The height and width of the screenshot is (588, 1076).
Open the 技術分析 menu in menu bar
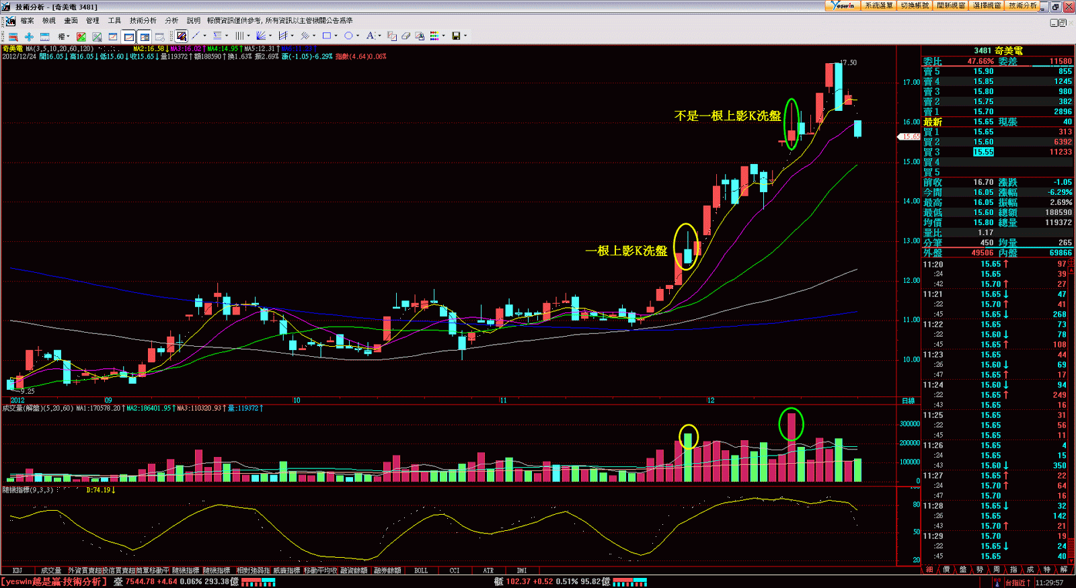click(143, 21)
